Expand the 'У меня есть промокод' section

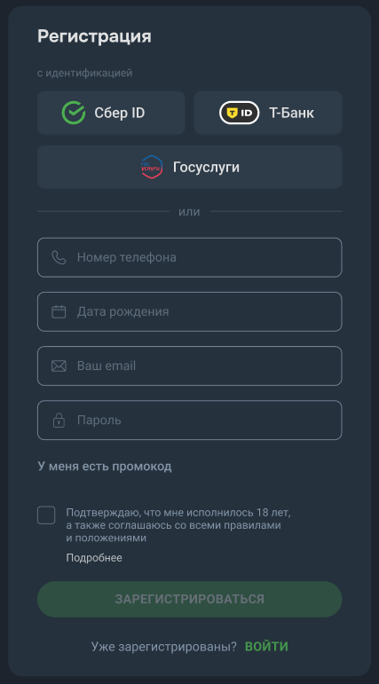coord(105,467)
